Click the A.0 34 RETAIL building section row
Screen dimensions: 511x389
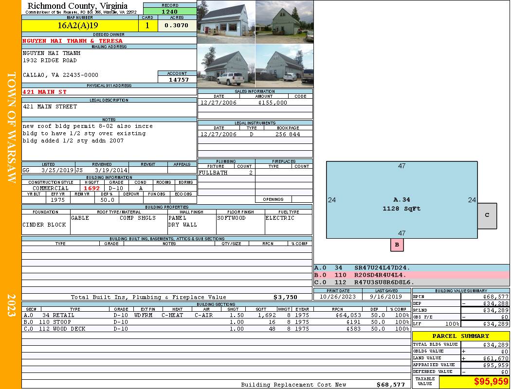(x=216, y=315)
